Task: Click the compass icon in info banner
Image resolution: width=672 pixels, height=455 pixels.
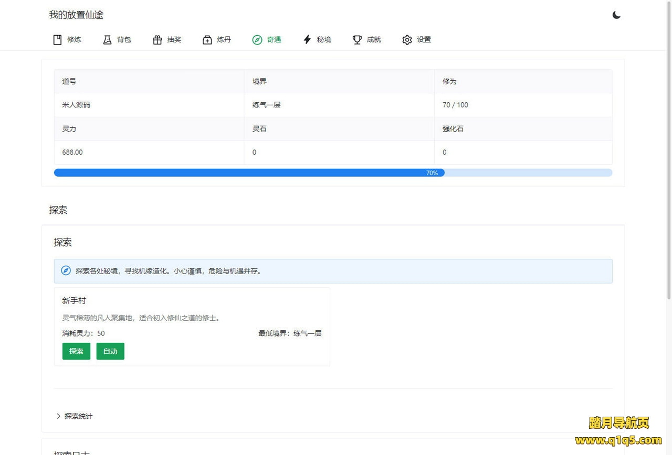Action: click(x=66, y=271)
